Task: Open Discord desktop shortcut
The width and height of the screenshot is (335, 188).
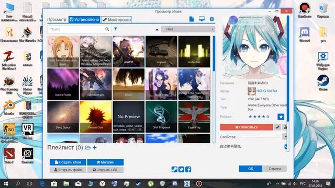Action: click(305, 34)
